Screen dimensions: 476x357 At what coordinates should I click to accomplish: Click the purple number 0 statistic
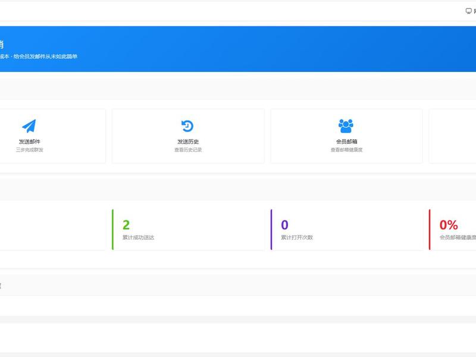point(284,225)
